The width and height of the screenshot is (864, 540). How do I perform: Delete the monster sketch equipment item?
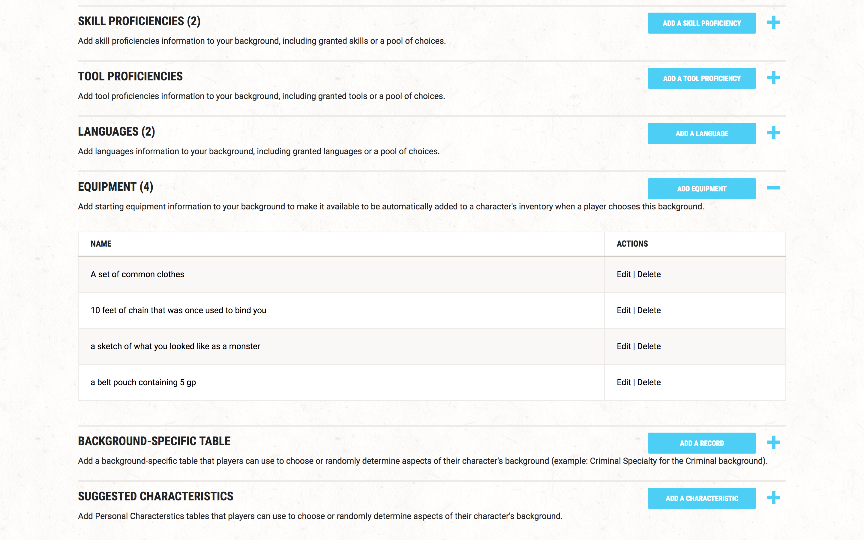pyautogui.click(x=649, y=346)
